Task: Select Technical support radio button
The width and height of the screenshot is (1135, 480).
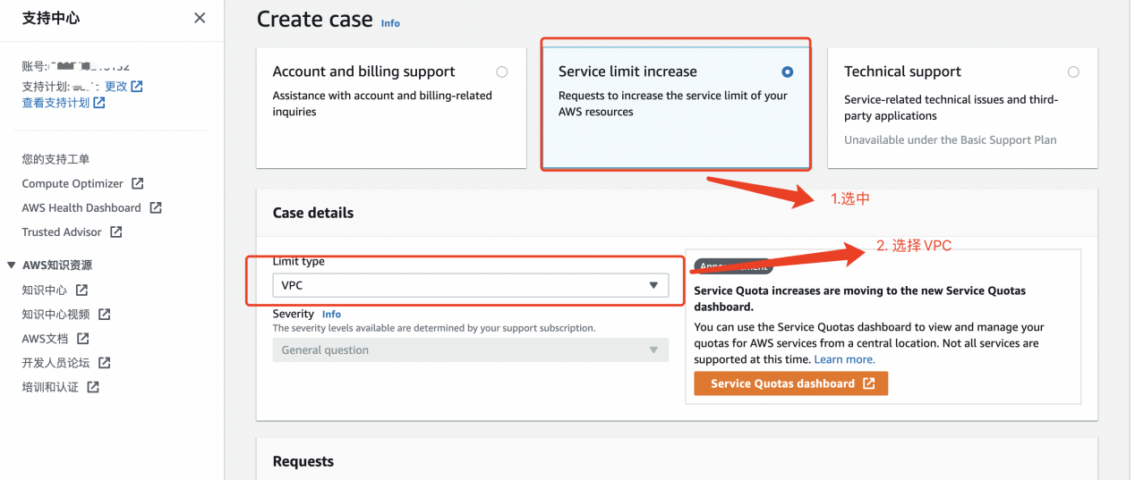Action: [1073, 72]
